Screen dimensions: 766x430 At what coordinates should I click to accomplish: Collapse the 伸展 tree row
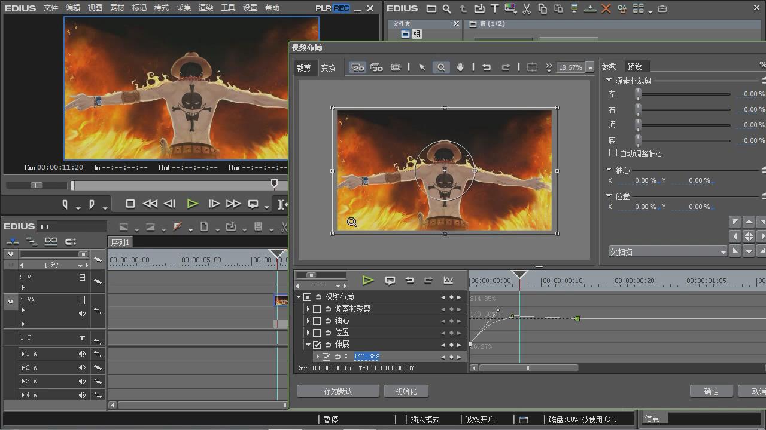309,345
